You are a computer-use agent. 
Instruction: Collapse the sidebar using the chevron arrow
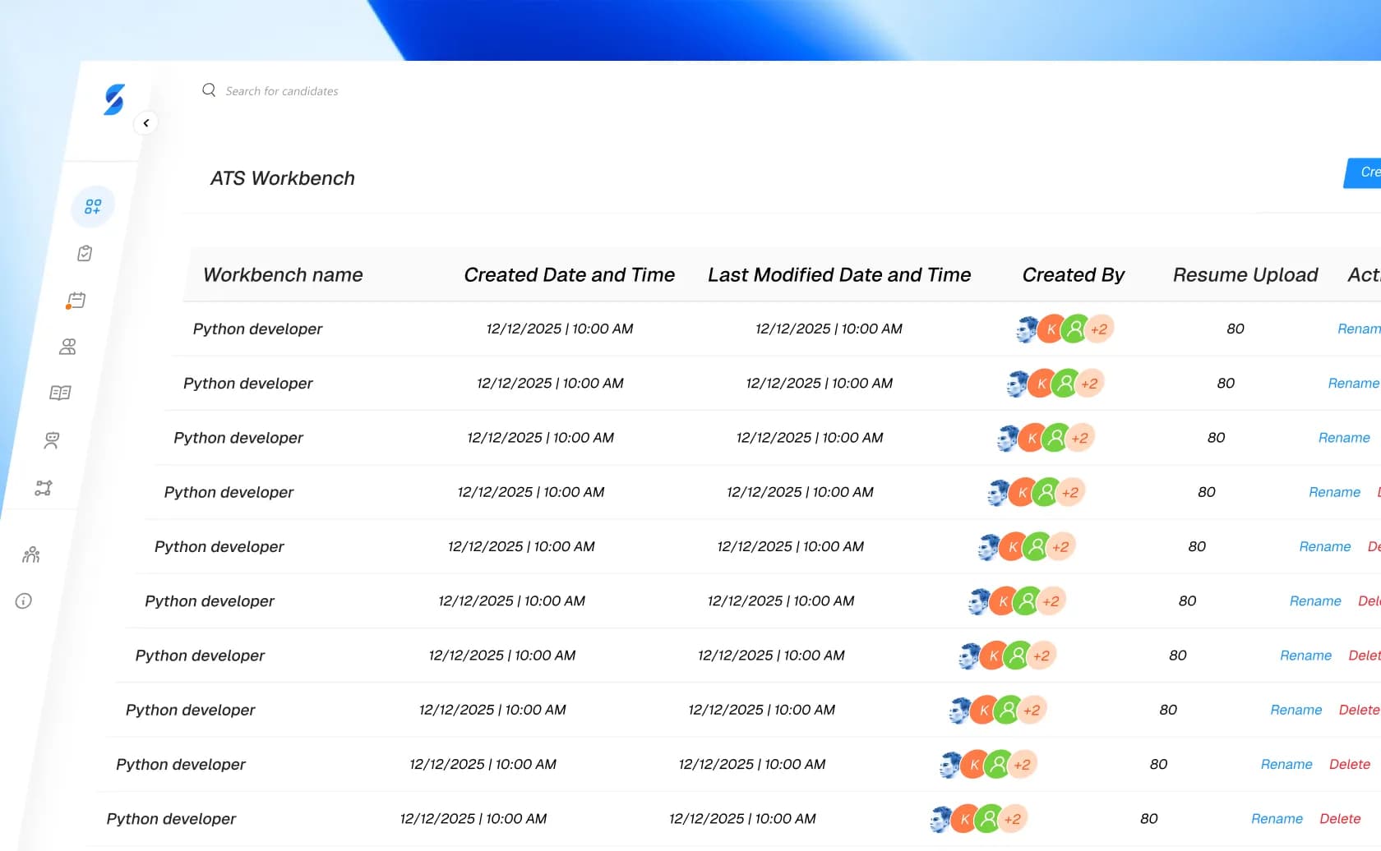145,123
